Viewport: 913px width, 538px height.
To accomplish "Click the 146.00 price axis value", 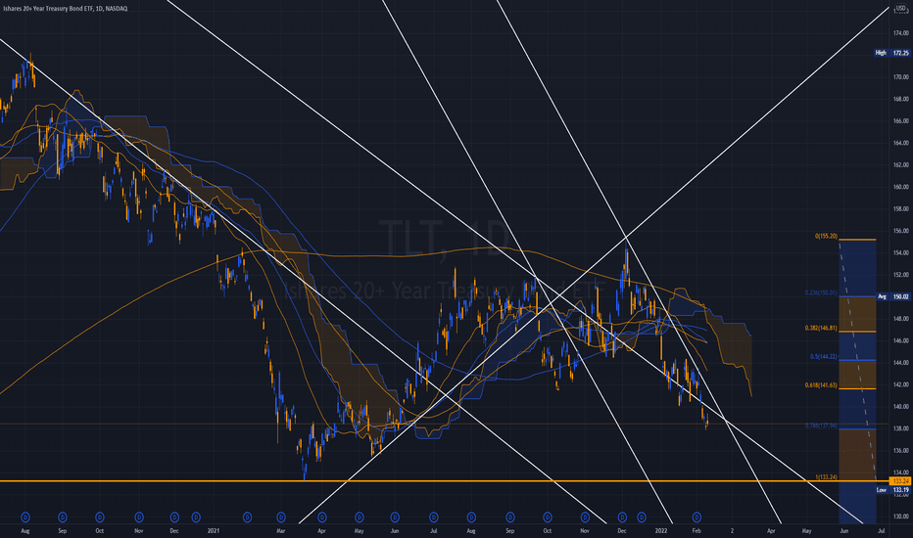I will pyautogui.click(x=901, y=340).
